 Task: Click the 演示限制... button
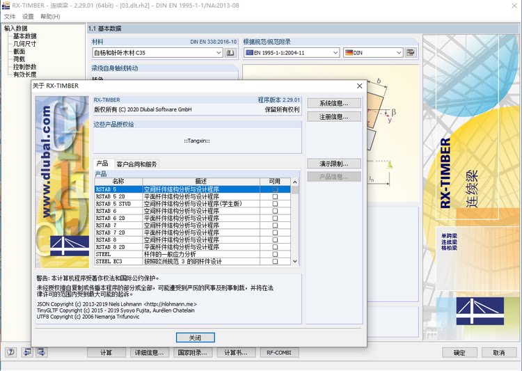click(334, 164)
